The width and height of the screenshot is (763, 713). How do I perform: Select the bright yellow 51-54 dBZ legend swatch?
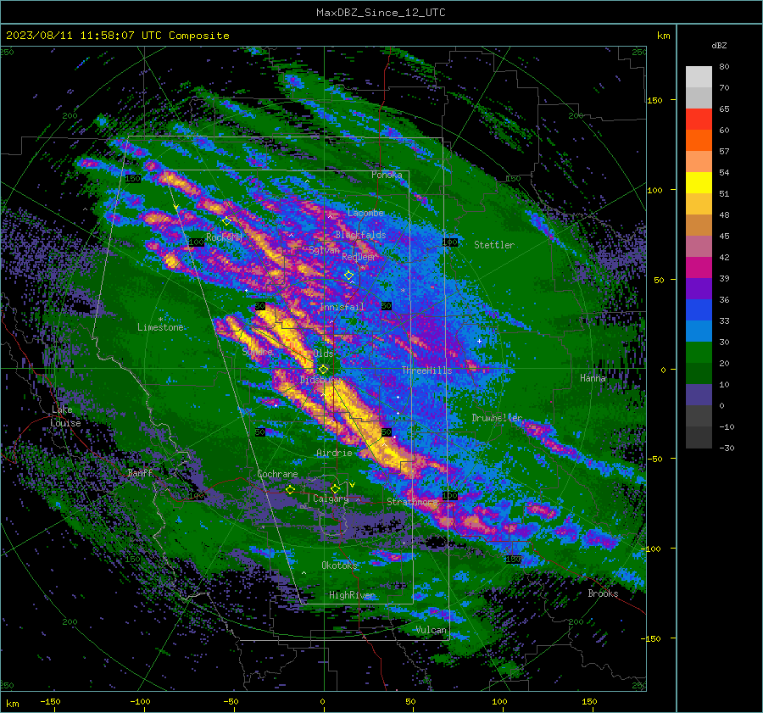tap(699, 183)
